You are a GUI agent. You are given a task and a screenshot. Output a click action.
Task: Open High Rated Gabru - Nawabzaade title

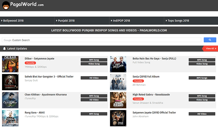pos(151,95)
